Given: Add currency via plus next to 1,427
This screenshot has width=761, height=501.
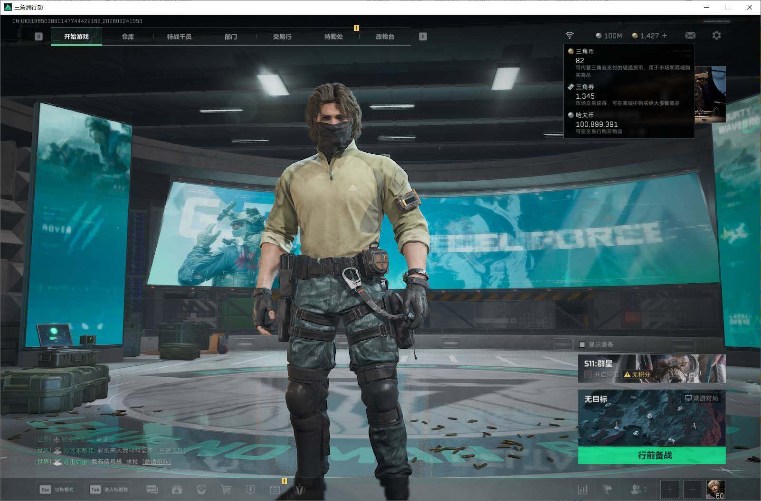Looking at the screenshot, I should coord(665,36).
